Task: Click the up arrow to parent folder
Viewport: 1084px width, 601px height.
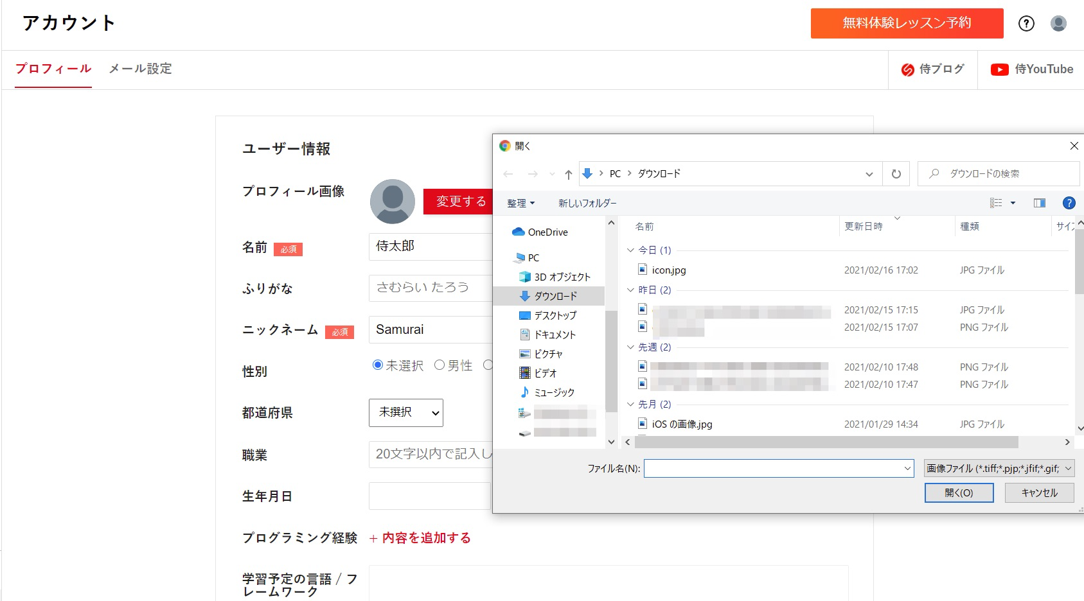Action: tap(568, 174)
